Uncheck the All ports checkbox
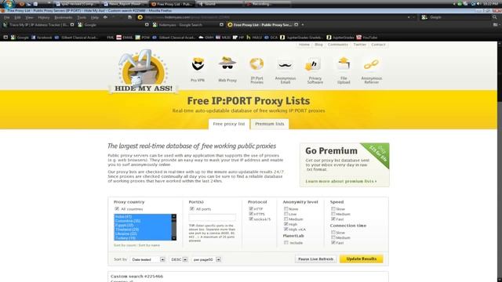502x282 pixels. (x=191, y=209)
